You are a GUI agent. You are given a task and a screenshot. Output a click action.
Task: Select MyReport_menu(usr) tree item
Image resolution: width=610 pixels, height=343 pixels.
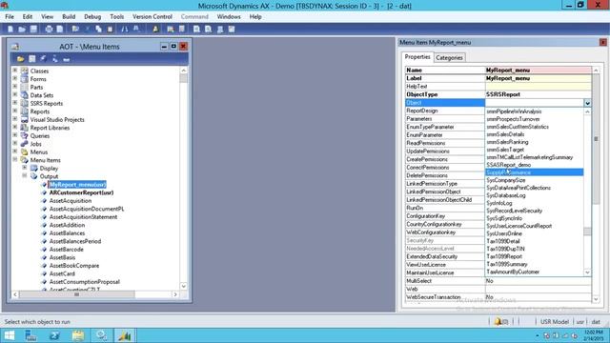pos(77,184)
